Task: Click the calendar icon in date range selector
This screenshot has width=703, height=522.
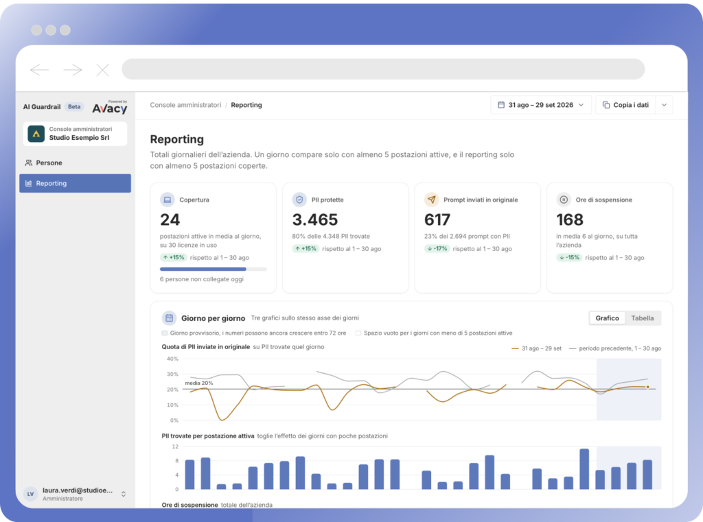Action: coord(501,105)
